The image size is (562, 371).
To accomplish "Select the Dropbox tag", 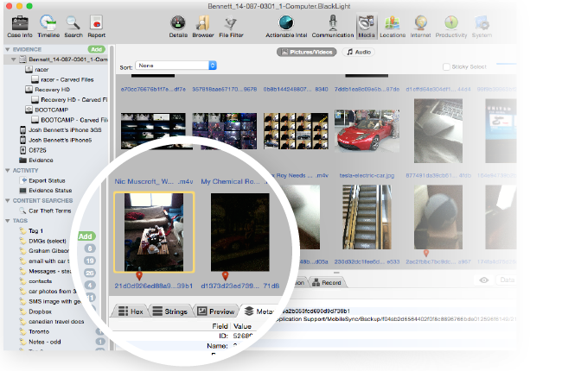I will pyautogui.click(x=40, y=311).
